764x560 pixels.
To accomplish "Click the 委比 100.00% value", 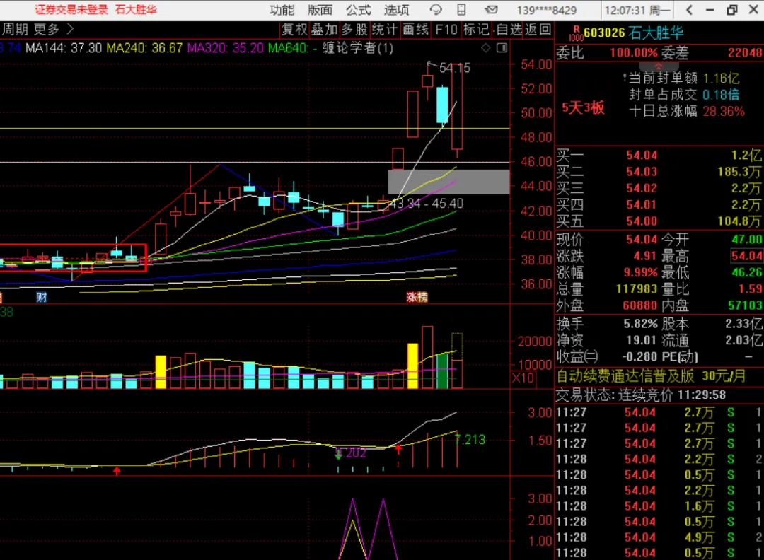I will [634, 52].
